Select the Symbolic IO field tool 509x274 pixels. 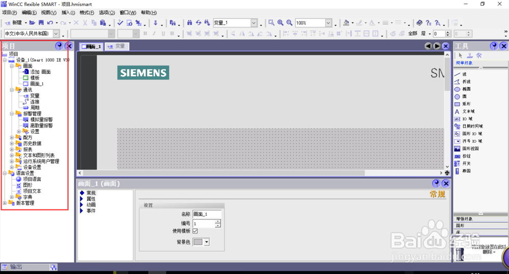click(x=468, y=141)
